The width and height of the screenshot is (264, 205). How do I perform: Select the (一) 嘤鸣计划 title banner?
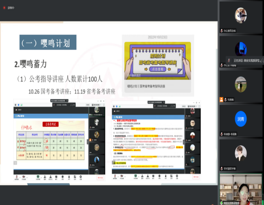coord(48,42)
